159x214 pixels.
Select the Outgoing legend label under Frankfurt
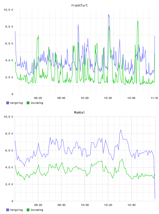pyautogui.click(x=16, y=103)
